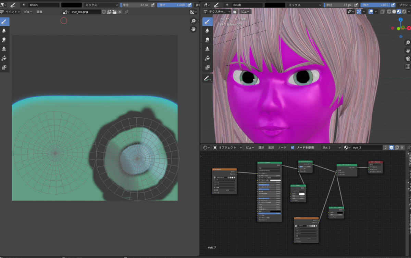Create new material copy beside eye_3

point(397,147)
